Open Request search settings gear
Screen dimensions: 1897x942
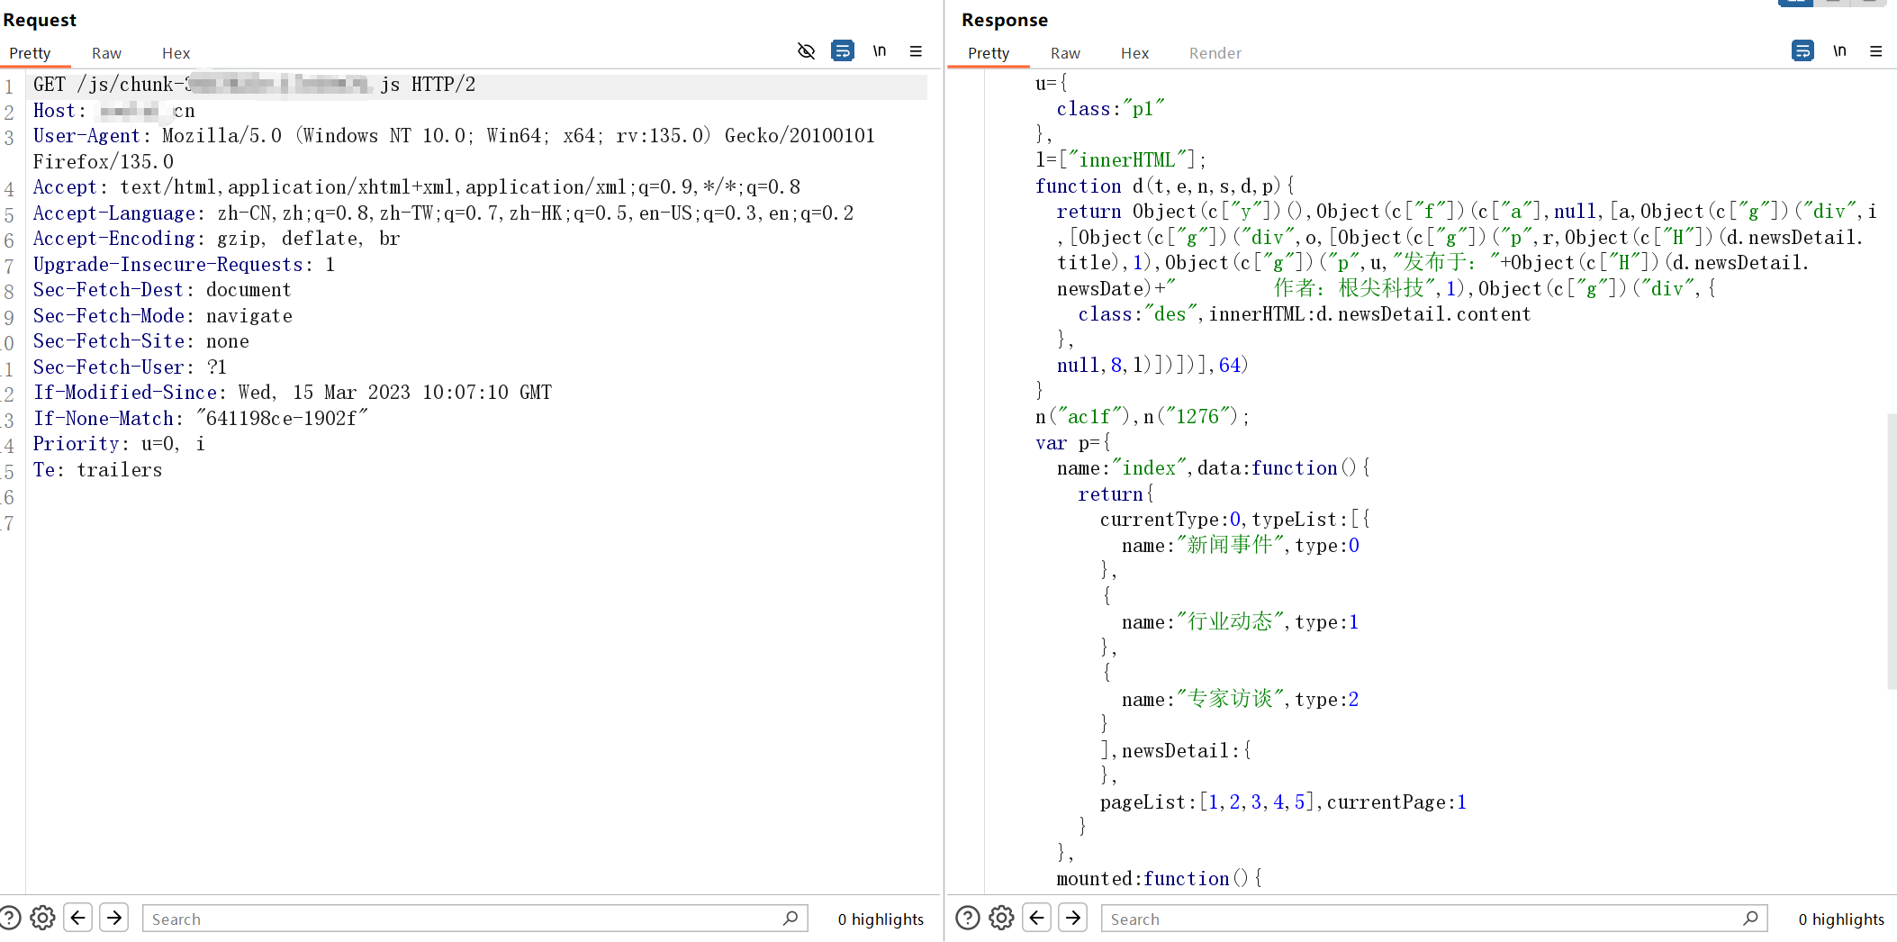42,918
